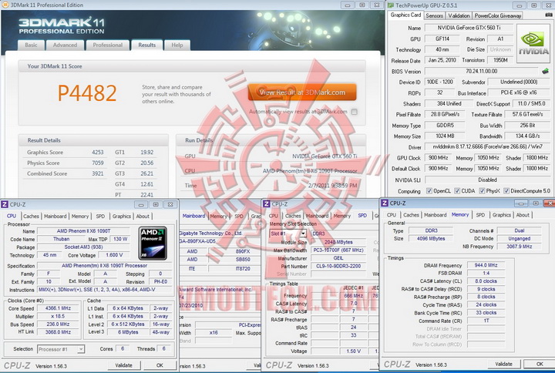Click OK in CPU-Z Memory window
The width and height of the screenshot is (555, 373).
coord(540,364)
